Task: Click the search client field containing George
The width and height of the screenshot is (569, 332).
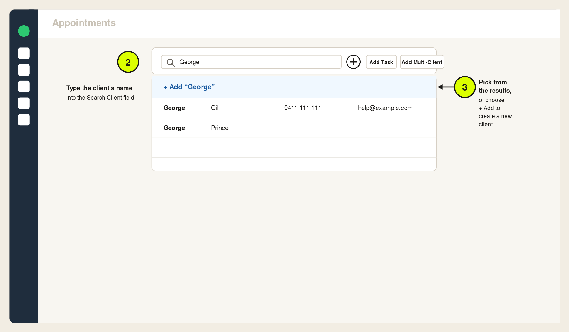Action: [x=251, y=62]
